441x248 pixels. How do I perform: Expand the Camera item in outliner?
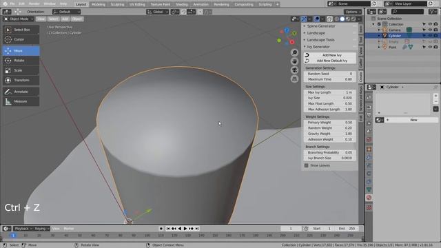click(x=379, y=30)
